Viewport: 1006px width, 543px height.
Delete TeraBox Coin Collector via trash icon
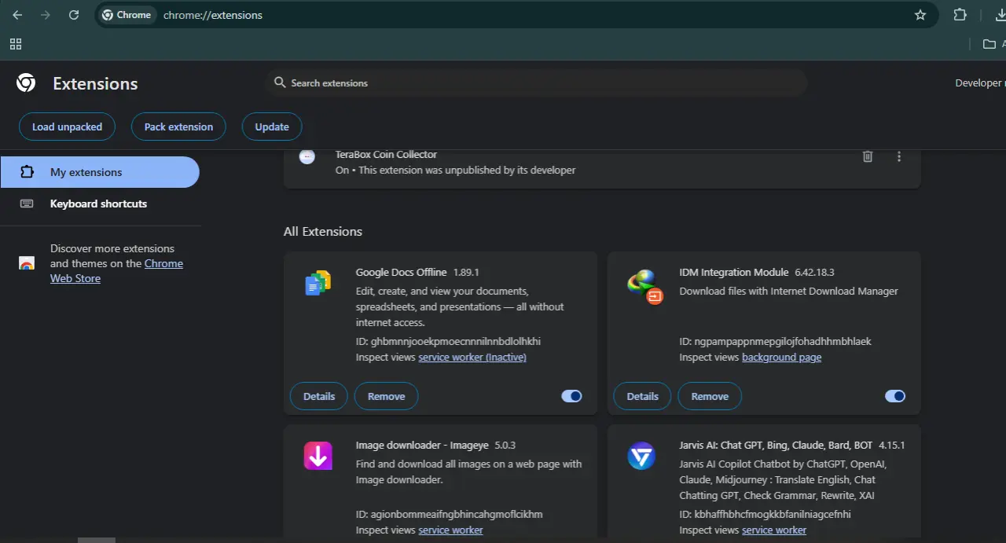(x=868, y=156)
